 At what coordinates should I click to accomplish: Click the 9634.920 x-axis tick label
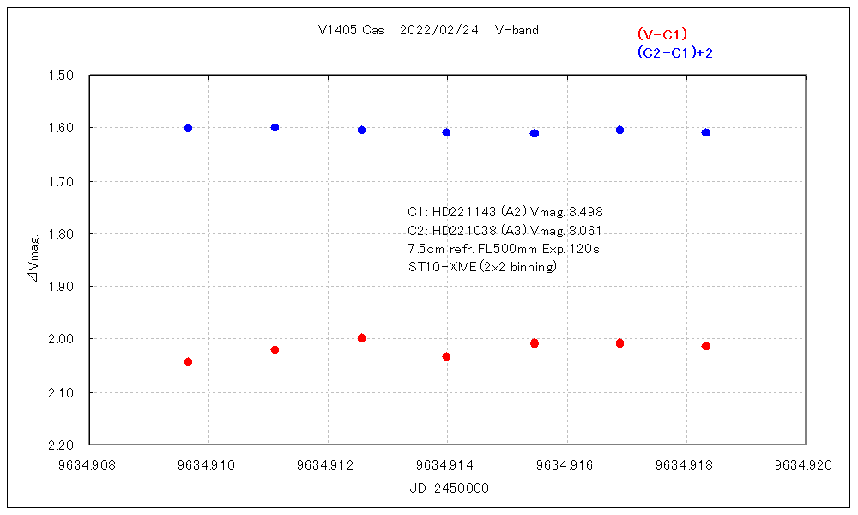(x=805, y=464)
